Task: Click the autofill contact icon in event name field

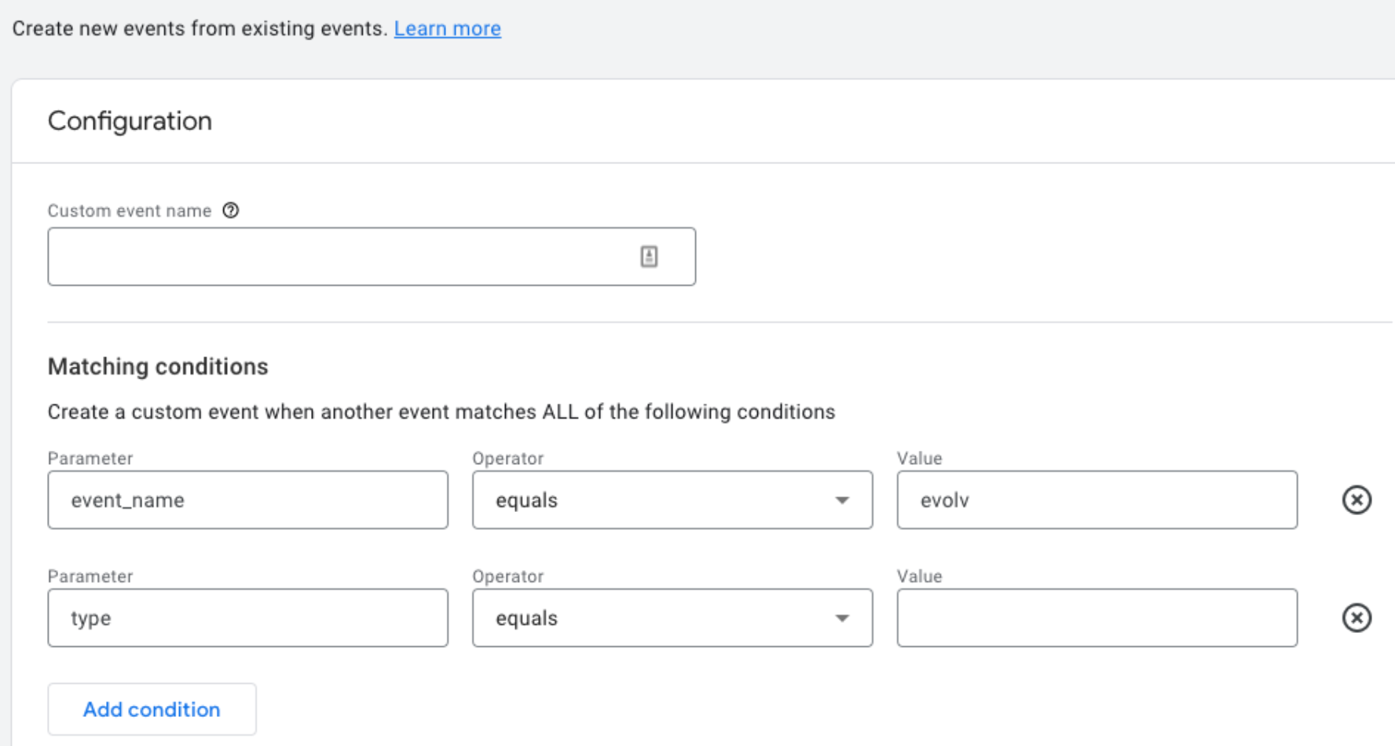Action: pyautogui.click(x=649, y=257)
